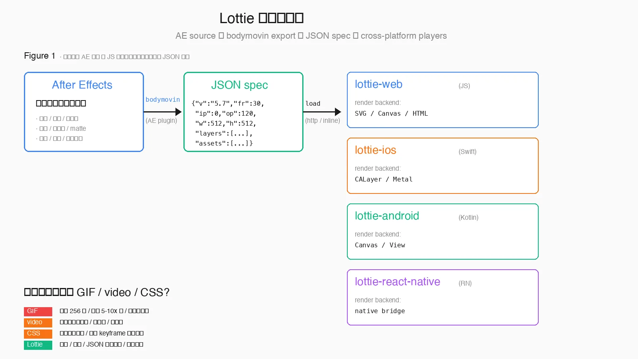
Task: Click the "JSON spec" box title
Action: 239,85
